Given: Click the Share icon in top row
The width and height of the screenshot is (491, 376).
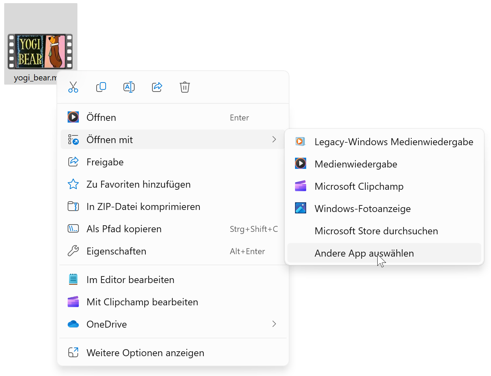Looking at the screenshot, I should 157,87.
